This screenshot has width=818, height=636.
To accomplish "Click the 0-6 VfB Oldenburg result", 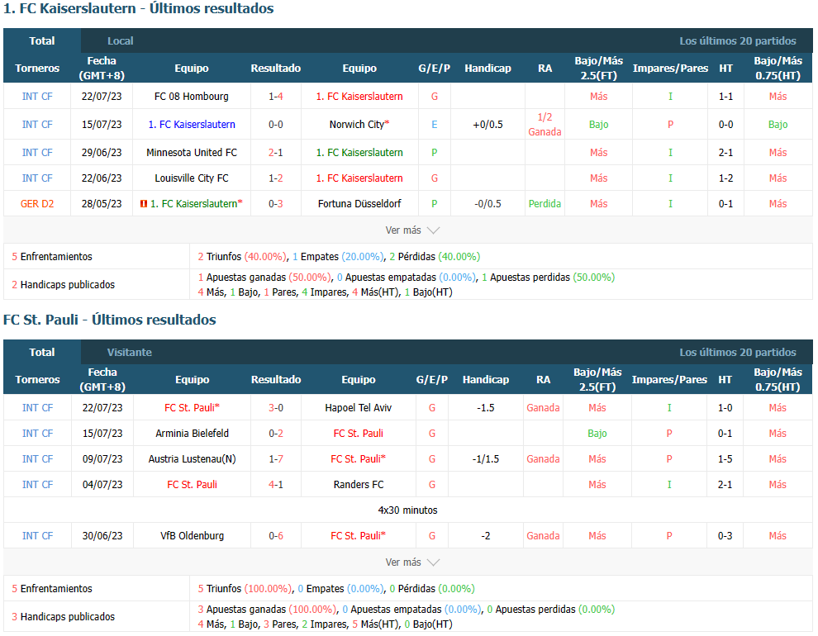I will click(x=276, y=535).
